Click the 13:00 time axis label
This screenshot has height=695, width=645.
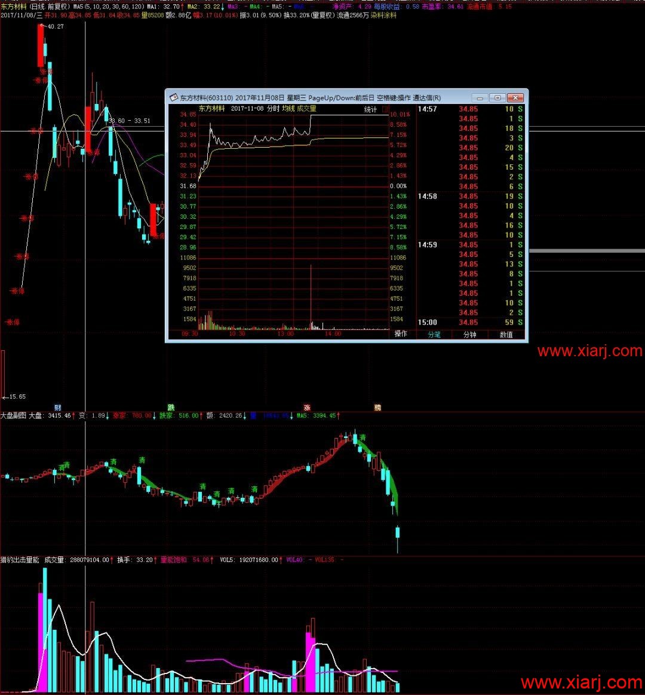(x=285, y=334)
